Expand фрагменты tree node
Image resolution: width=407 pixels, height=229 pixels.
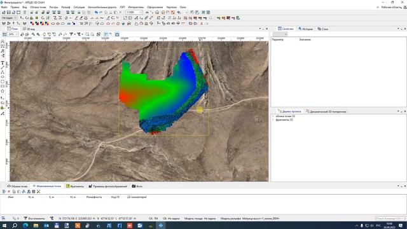[x=273, y=120]
